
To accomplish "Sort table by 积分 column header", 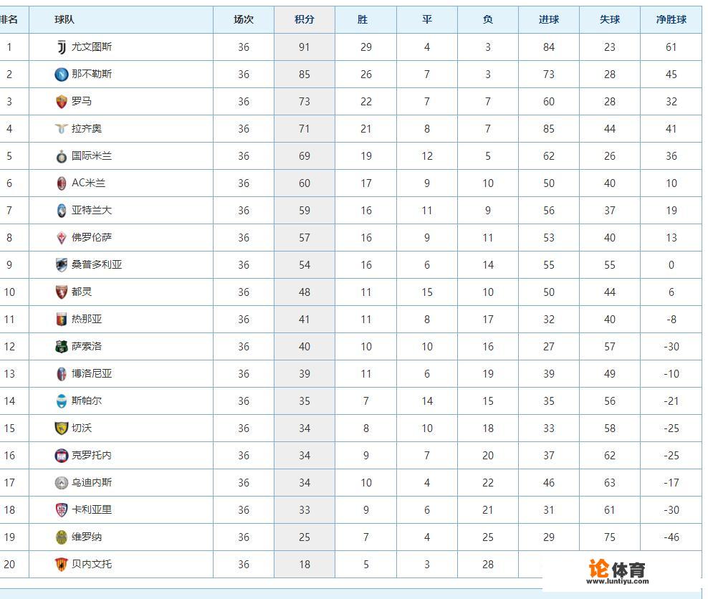I will pos(305,20).
